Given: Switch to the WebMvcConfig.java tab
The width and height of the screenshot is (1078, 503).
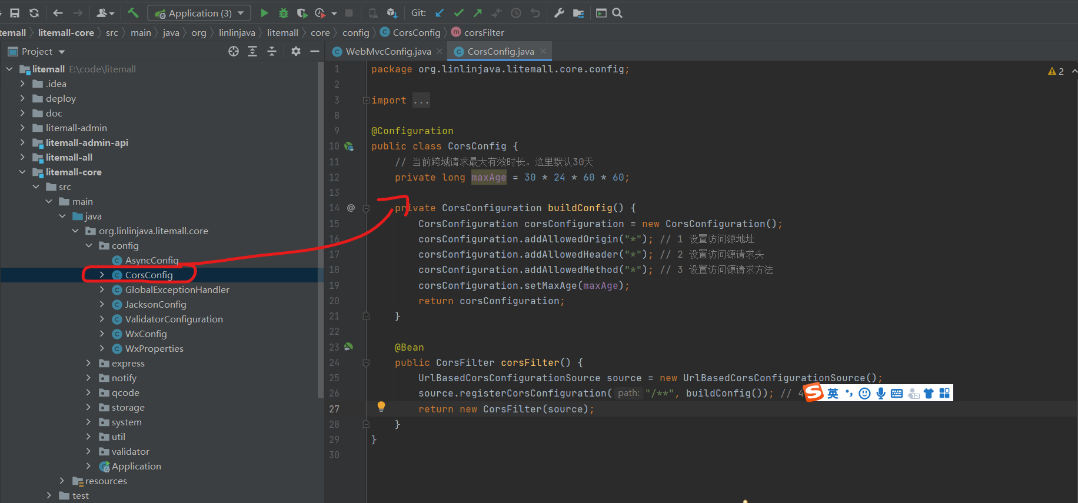Looking at the screenshot, I should click(x=388, y=52).
